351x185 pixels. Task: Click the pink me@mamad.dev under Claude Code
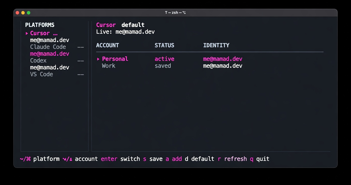pyautogui.click(x=49, y=54)
